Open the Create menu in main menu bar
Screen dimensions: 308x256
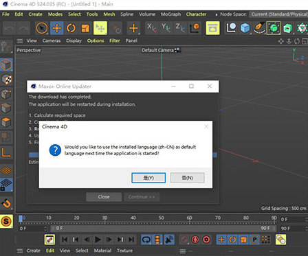pos(35,14)
